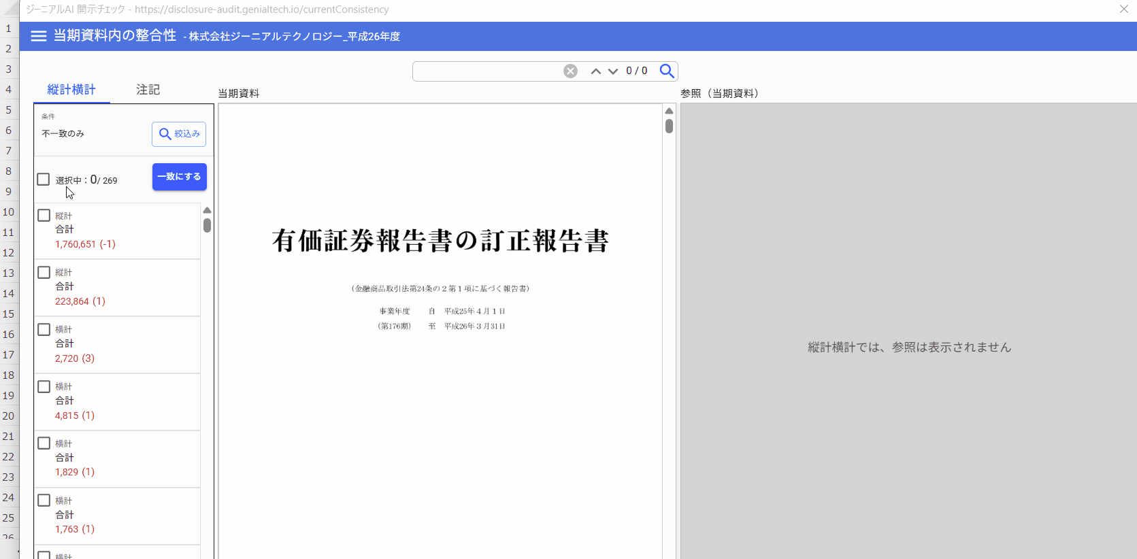The width and height of the screenshot is (1137, 559).
Task: Select value 223,864 (1) text
Action: [80, 301]
